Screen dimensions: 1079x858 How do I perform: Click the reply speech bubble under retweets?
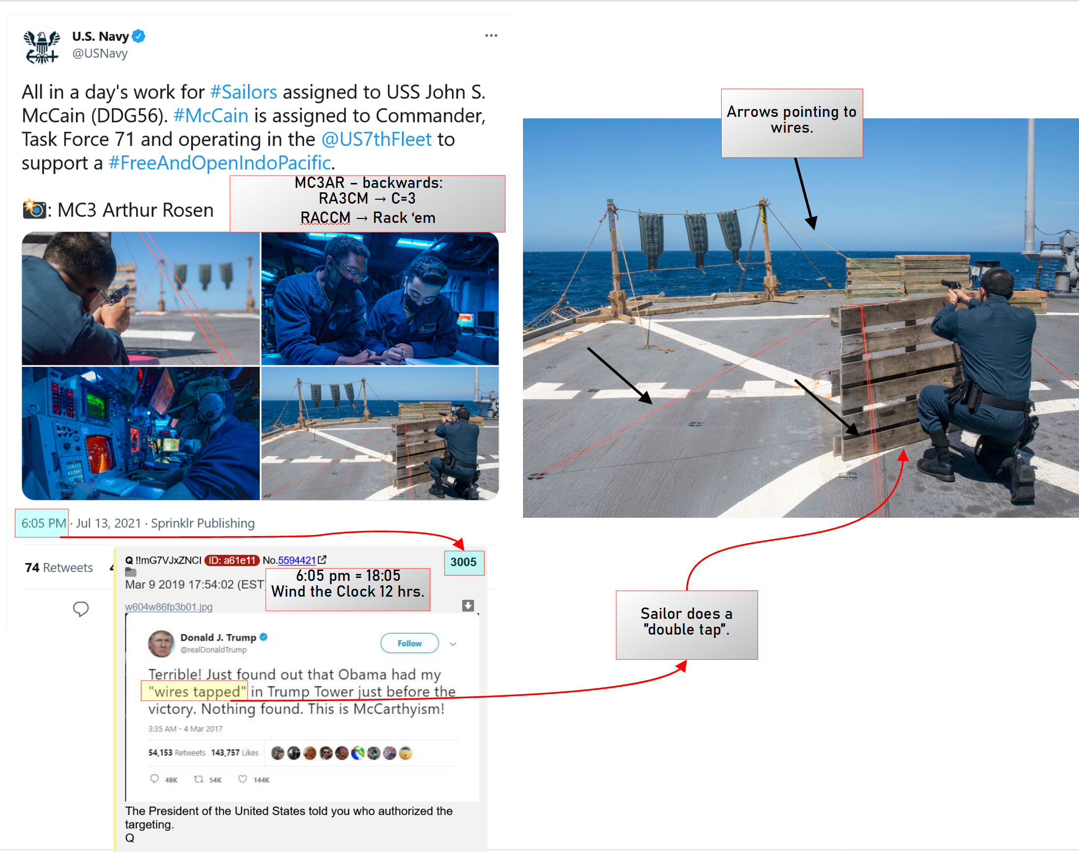pos(80,609)
